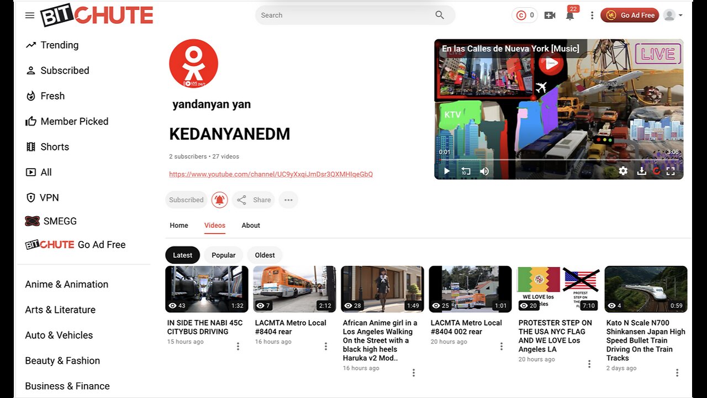707x398 pixels.
Task: Click the featured video progress bar
Action: (559, 160)
